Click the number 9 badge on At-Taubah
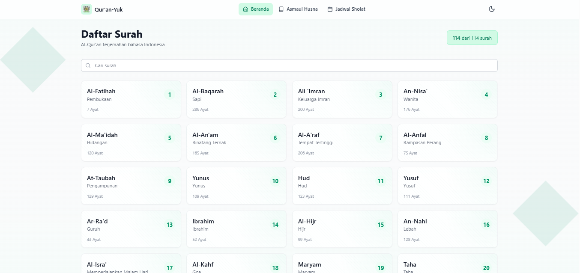580x273 pixels. click(x=170, y=181)
